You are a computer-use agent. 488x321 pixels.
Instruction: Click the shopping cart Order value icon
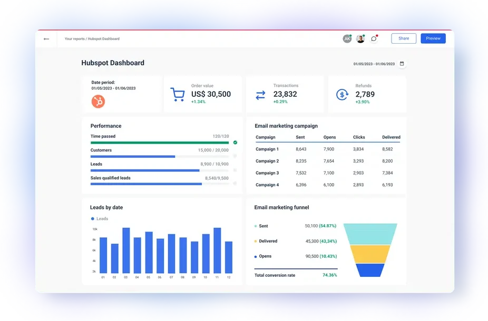point(178,95)
